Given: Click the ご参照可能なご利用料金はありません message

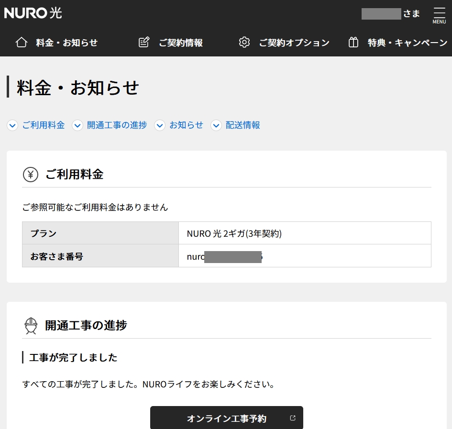Looking at the screenshot, I should 95,207.
